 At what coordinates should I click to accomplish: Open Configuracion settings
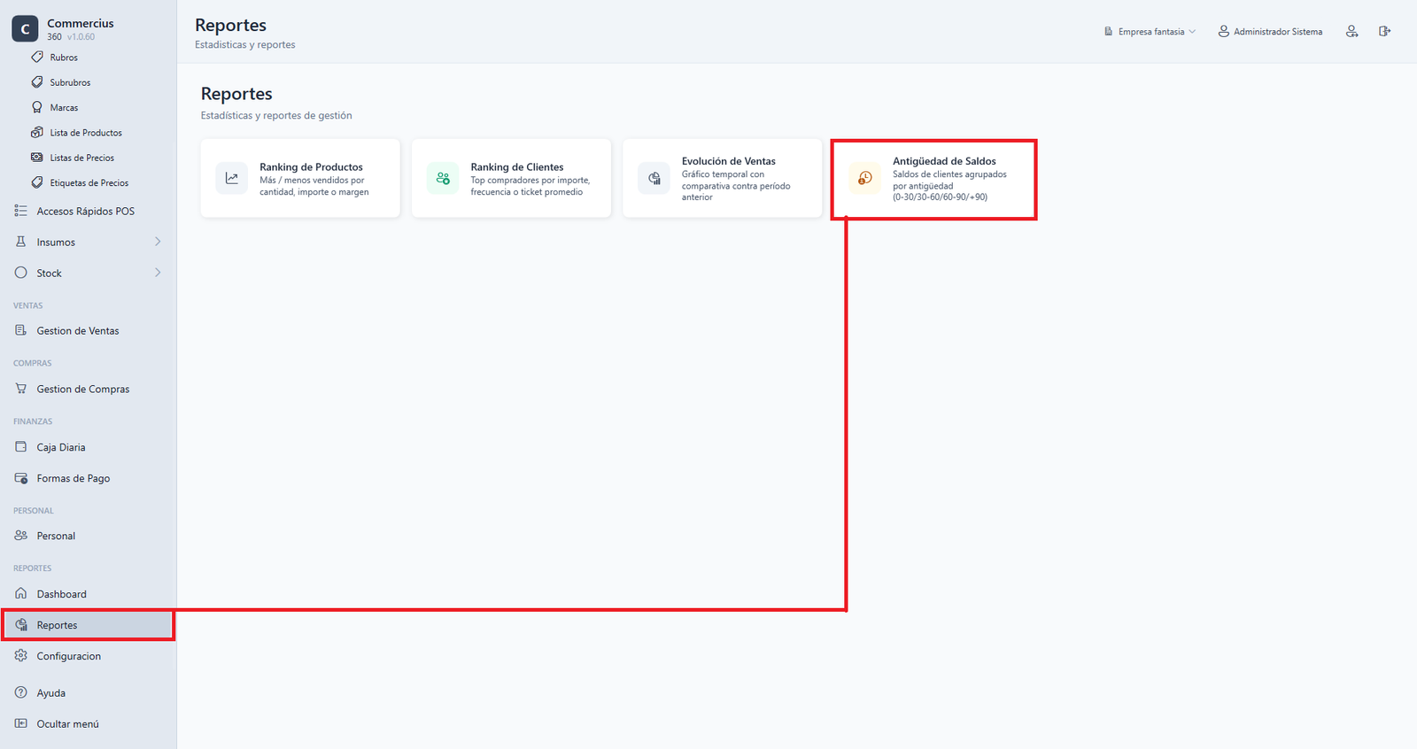point(69,656)
